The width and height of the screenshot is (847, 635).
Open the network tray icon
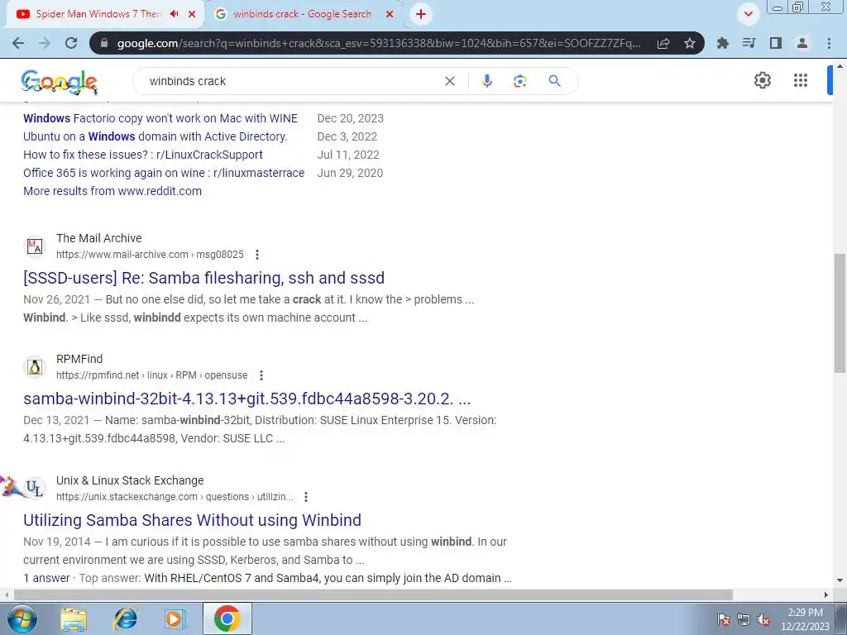[744, 620]
